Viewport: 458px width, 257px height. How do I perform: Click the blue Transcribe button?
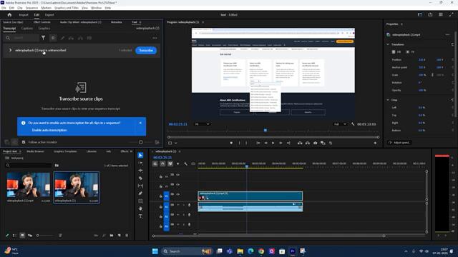coord(146,51)
